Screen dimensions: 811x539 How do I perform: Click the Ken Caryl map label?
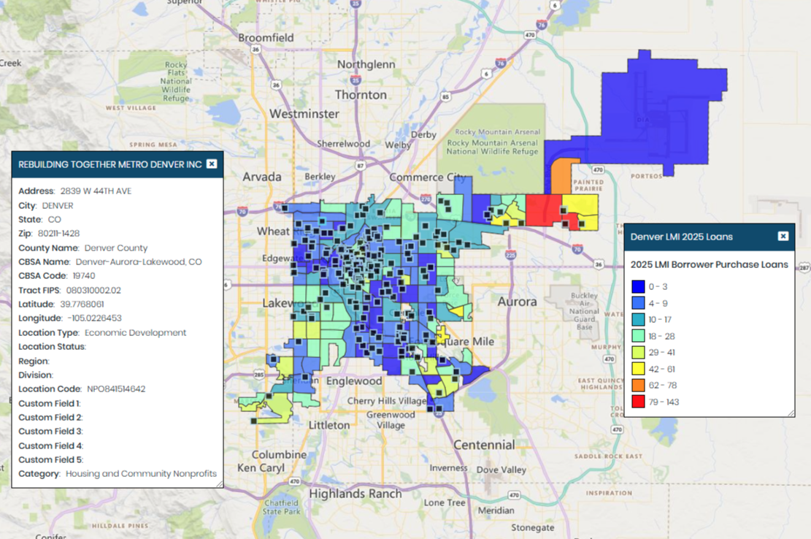tap(261, 468)
